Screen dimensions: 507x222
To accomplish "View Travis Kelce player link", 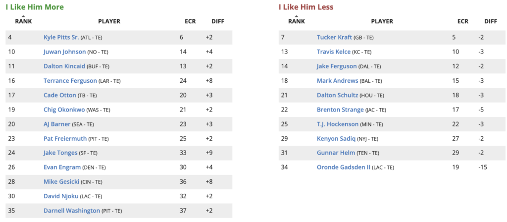I will (334, 52).
